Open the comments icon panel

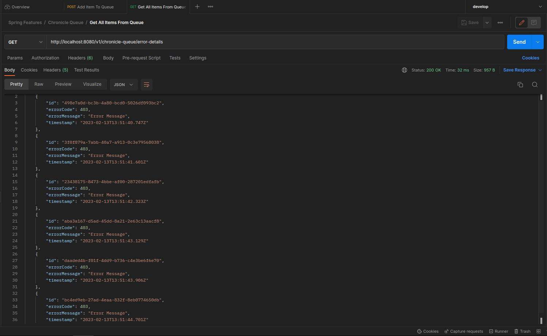click(534, 23)
